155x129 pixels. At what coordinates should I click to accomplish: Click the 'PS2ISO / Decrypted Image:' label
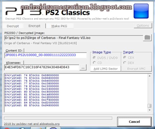pyautogui.click(x=25, y=33)
